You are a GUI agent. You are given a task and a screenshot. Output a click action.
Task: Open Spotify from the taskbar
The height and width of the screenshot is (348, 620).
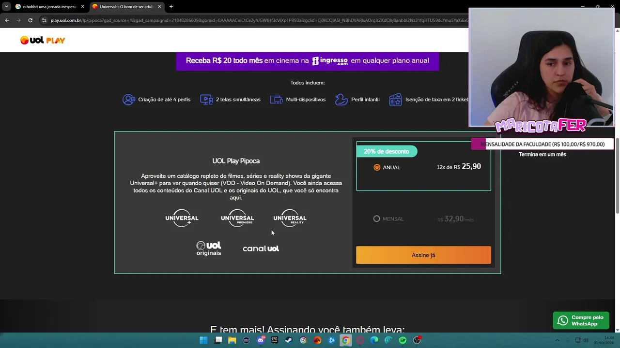403,340
